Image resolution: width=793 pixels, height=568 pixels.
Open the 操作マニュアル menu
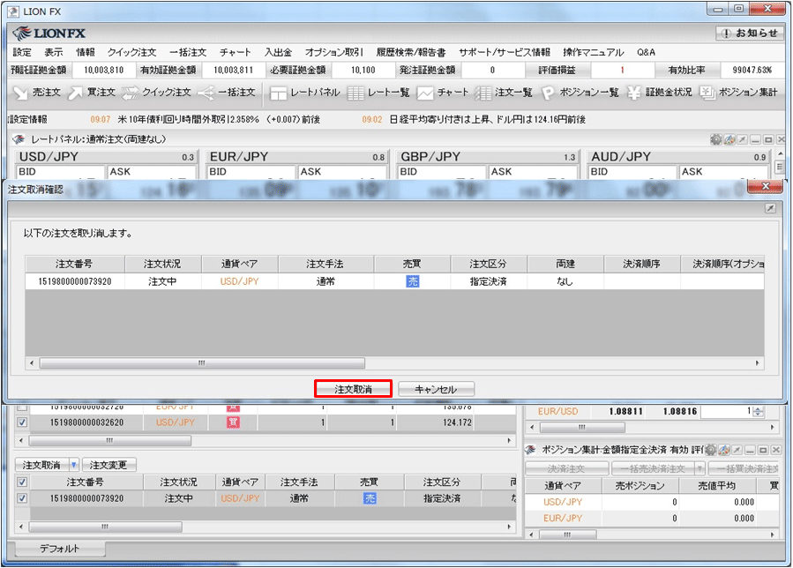coord(594,52)
